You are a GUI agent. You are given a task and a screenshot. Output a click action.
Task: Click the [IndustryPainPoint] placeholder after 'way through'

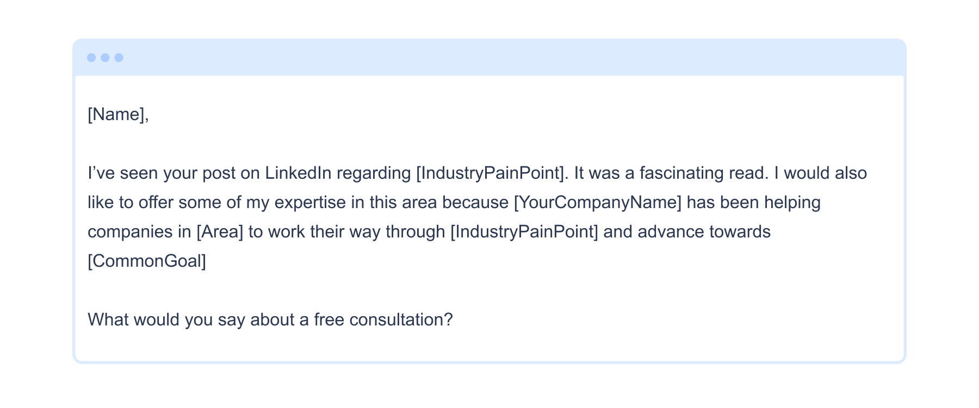(x=524, y=232)
